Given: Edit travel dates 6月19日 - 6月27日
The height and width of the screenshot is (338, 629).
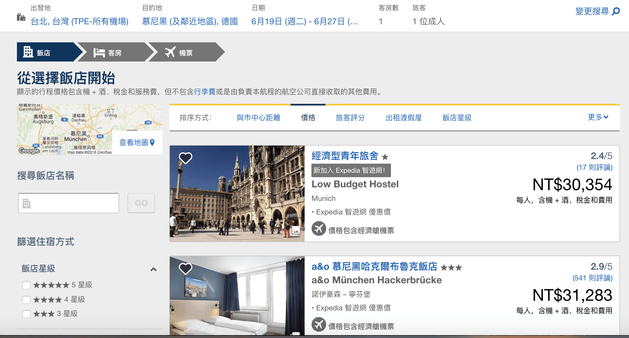Looking at the screenshot, I should pos(305,21).
